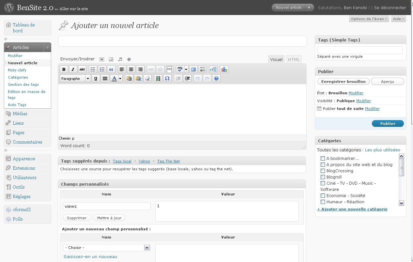Open the Paragraphe format dropdown

(75, 79)
